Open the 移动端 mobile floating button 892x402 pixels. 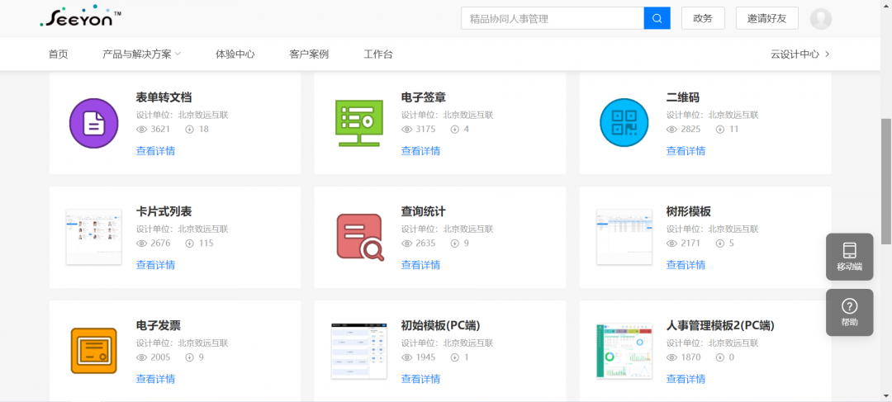(x=849, y=256)
